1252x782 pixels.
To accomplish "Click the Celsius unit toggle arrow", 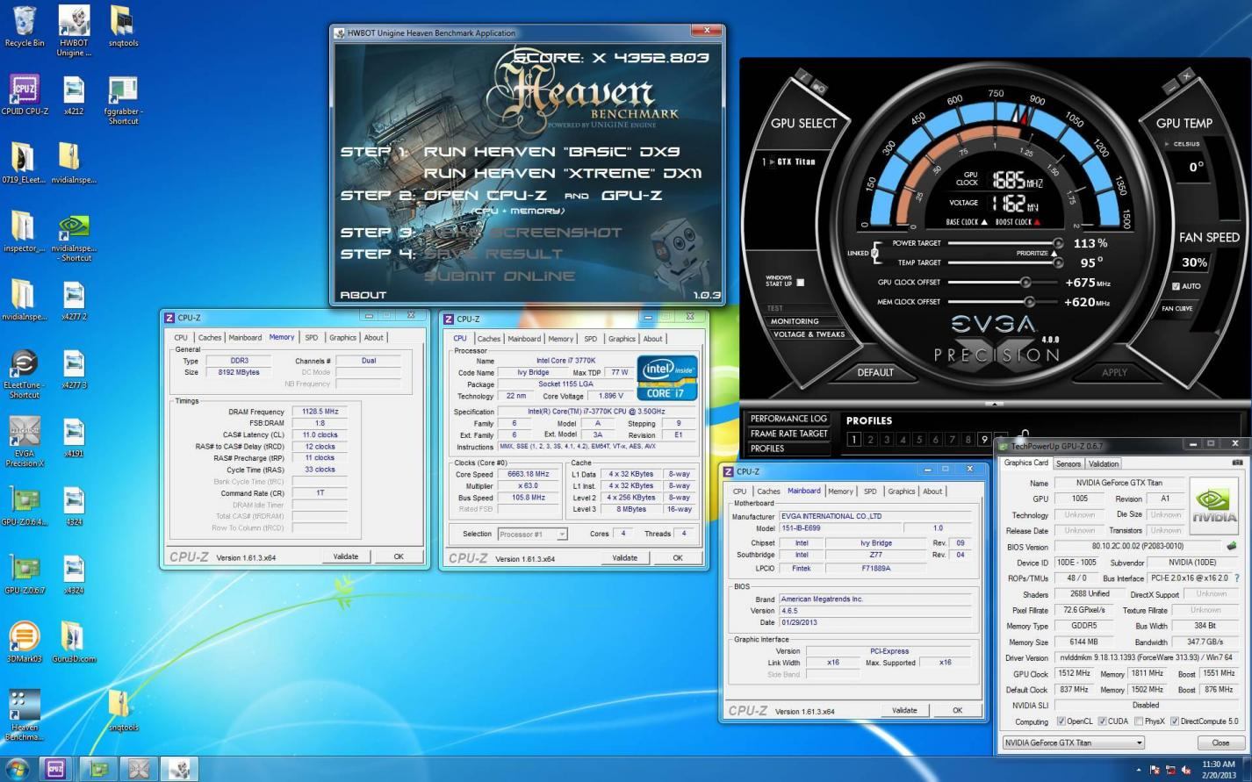I will click(x=1167, y=144).
